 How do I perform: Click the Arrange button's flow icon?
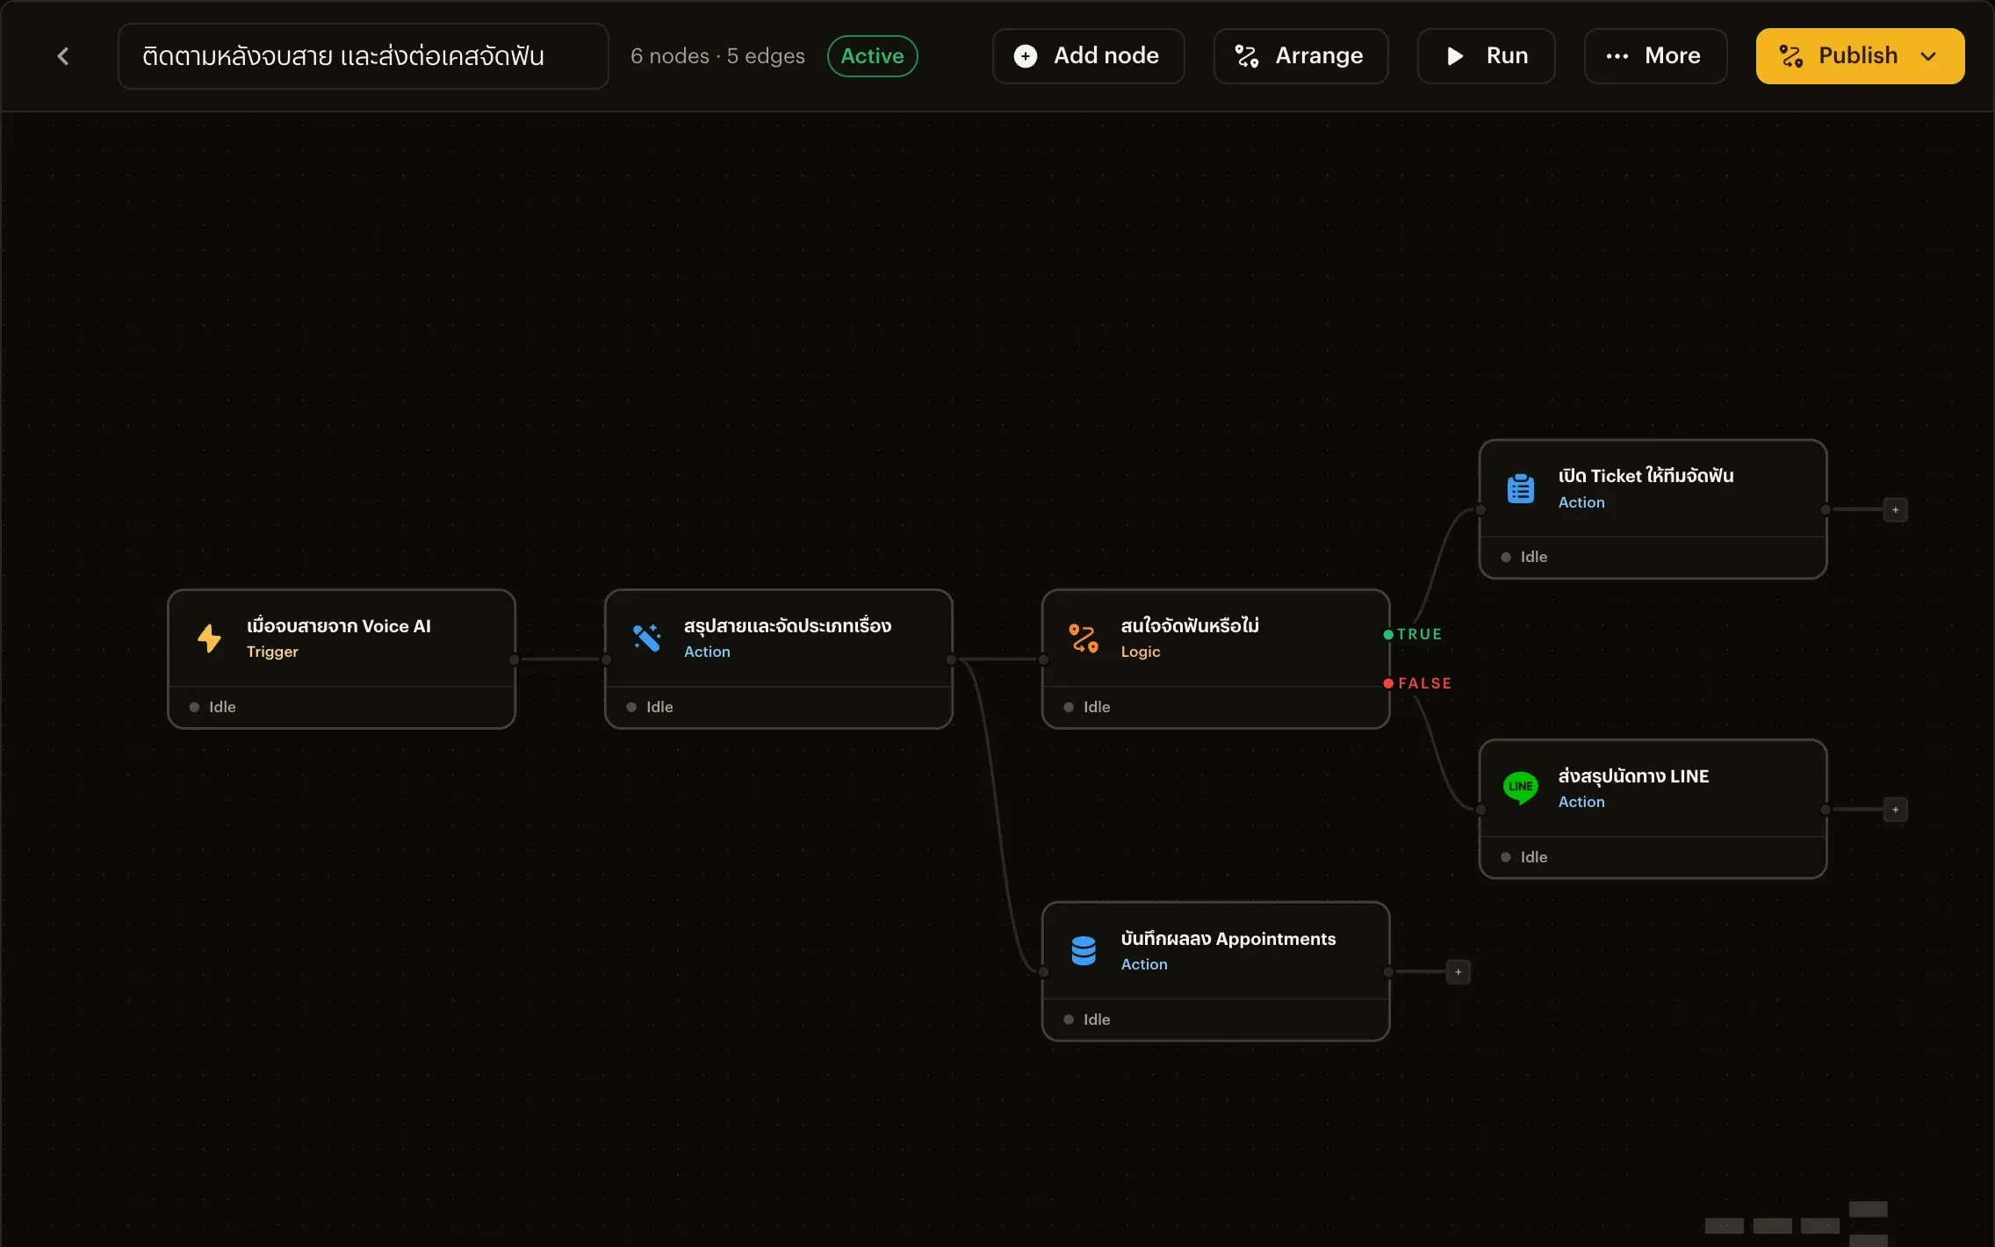pyautogui.click(x=1247, y=56)
